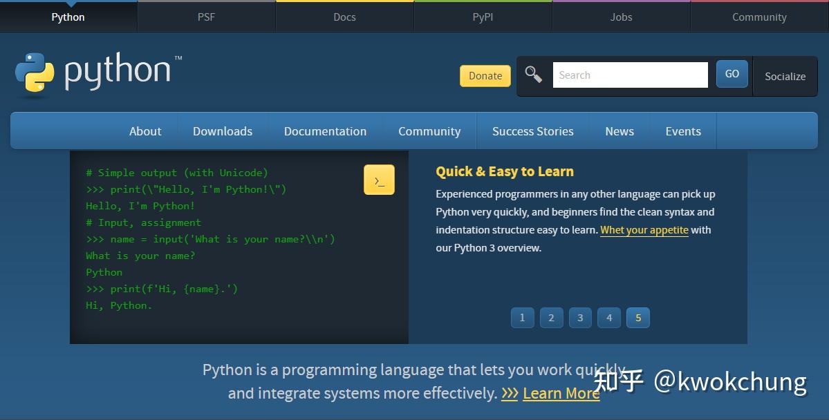Open the Socialize menu

785,77
